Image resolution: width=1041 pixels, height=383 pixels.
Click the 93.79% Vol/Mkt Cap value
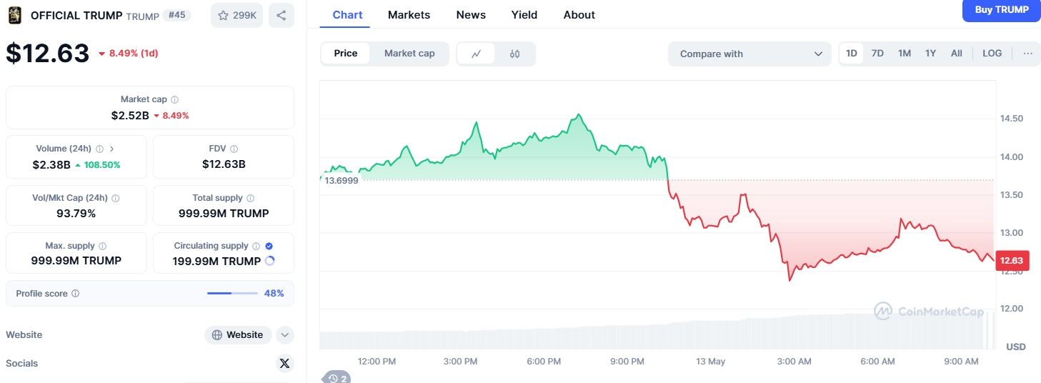76,213
